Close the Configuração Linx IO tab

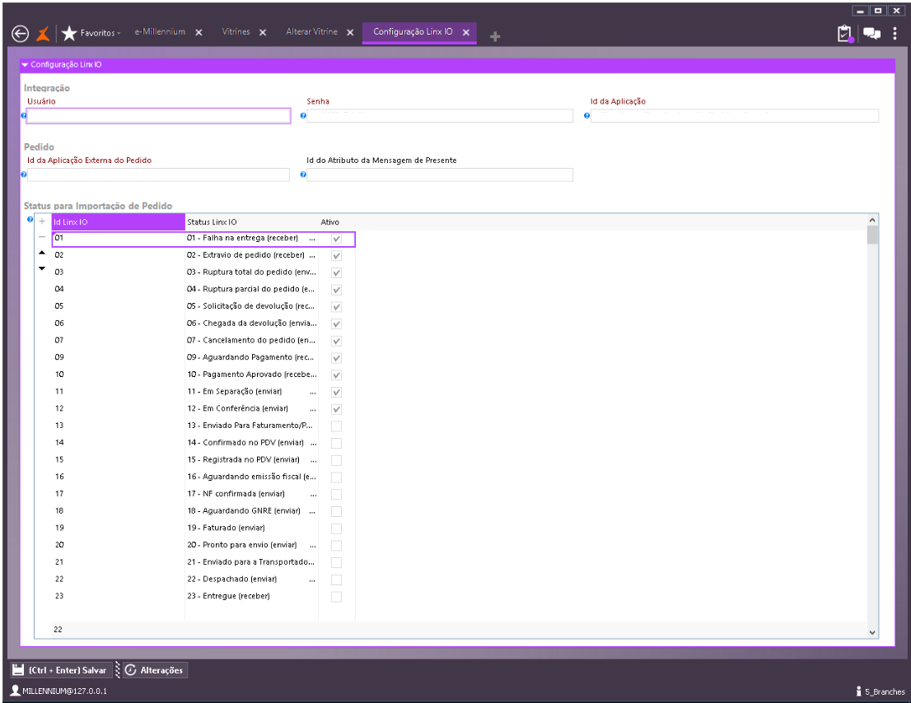[x=466, y=32]
